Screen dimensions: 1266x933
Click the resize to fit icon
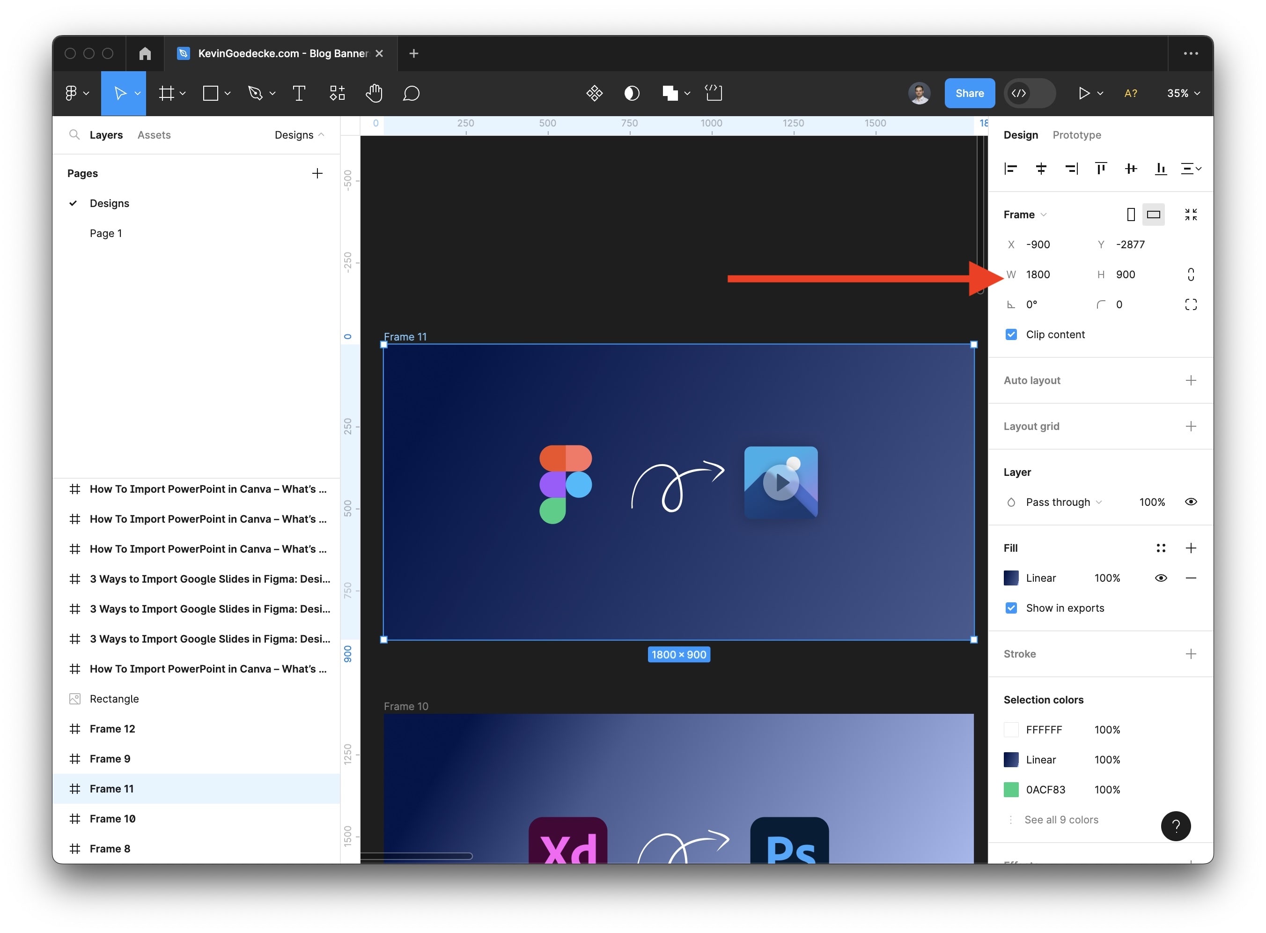point(1190,215)
